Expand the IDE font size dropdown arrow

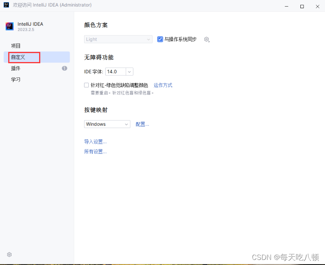click(129, 72)
